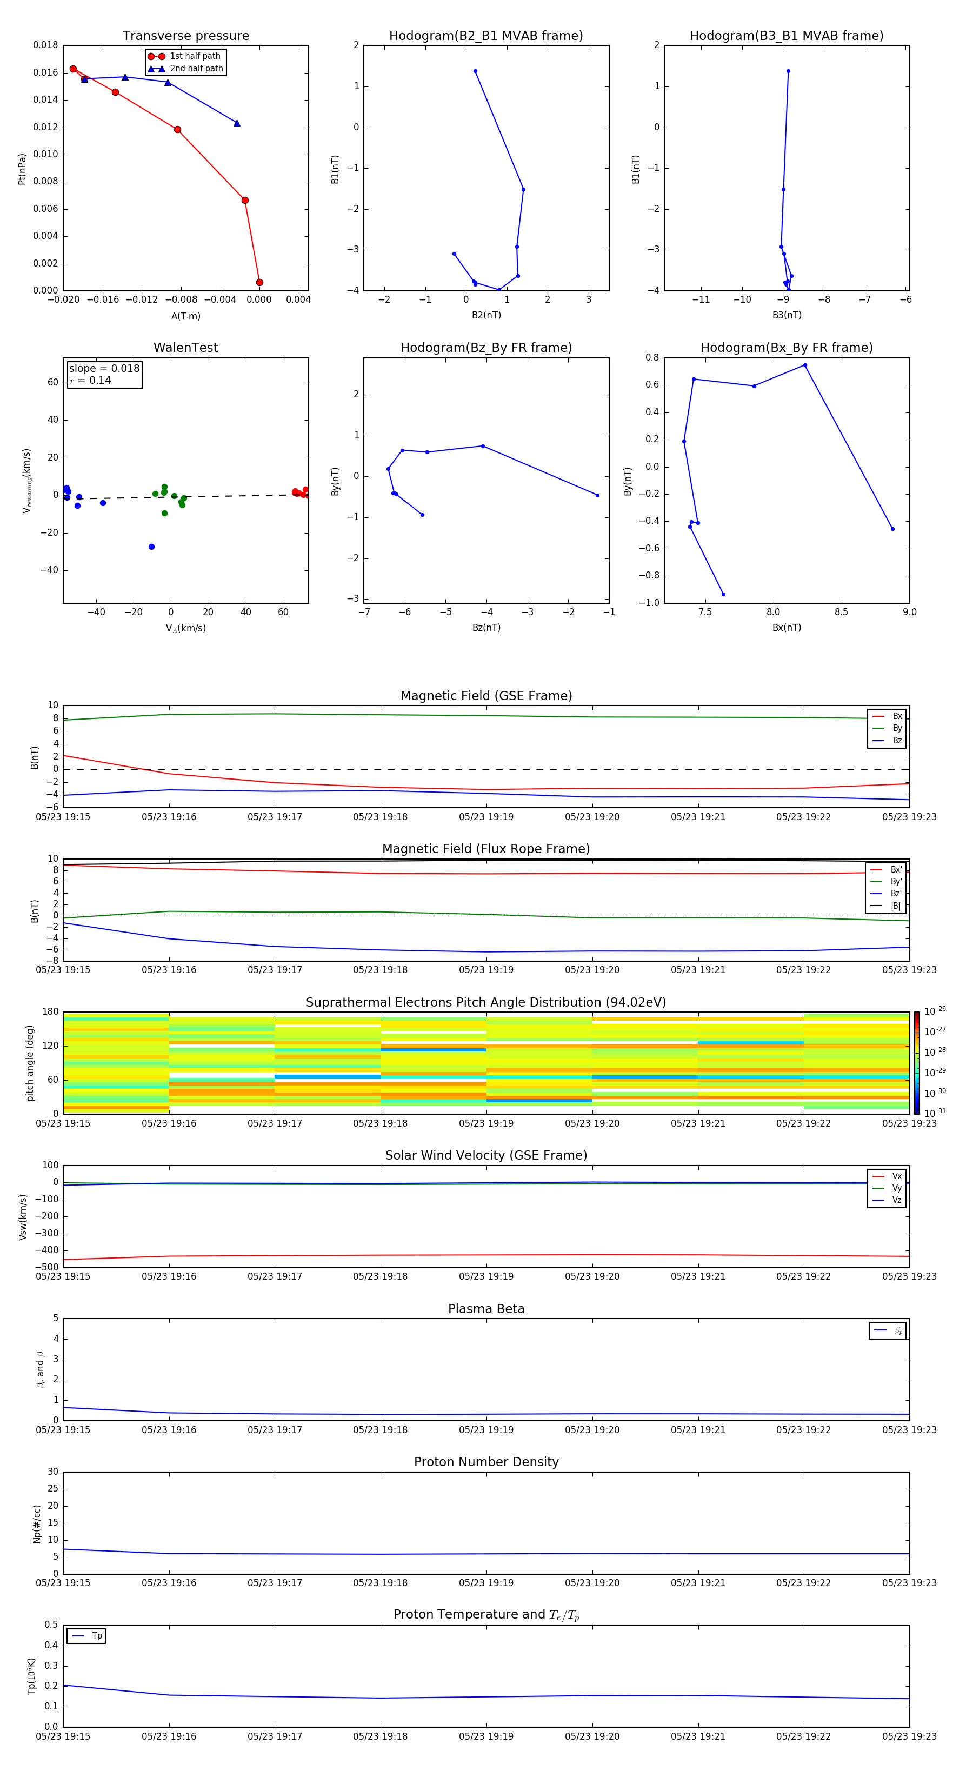Click the "Hodogram(Bx_By FR frame)" title
Viewport: 973px width, 1784px height.
(787, 348)
